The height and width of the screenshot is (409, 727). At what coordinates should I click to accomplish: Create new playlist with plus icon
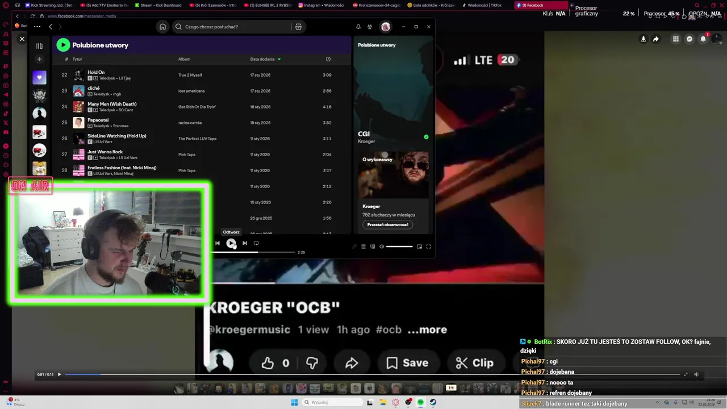tap(39, 59)
